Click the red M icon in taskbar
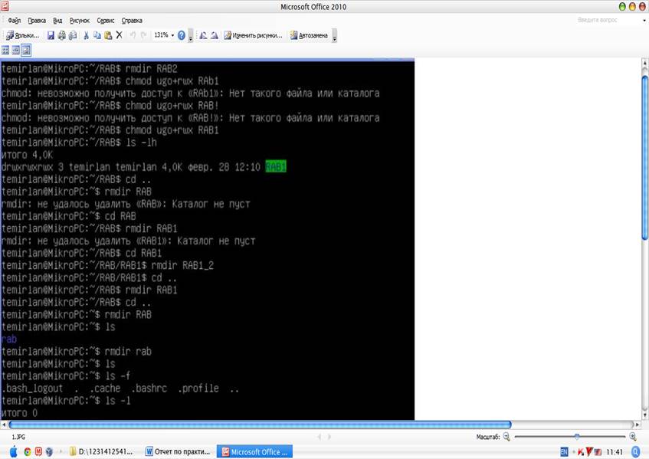The width and height of the screenshot is (649, 459). pyautogui.click(x=38, y=451)
